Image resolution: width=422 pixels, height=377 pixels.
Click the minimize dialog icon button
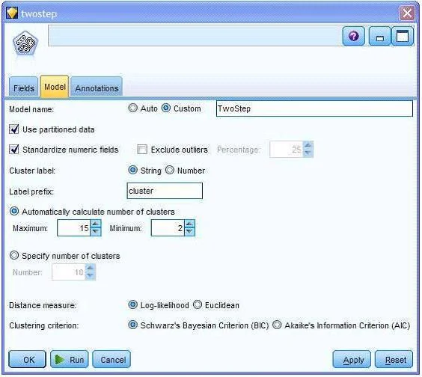pyautogui.click(x=380, y=36)
